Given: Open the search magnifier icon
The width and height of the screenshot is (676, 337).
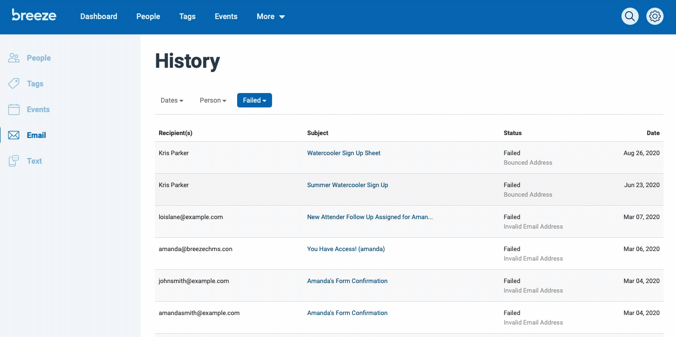Looking at the screenshot, I should click(x=630, y=16).
